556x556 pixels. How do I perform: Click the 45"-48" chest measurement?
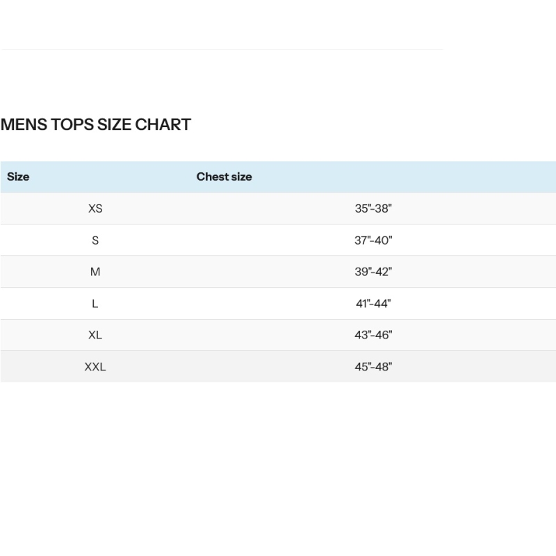pos(373,367)
